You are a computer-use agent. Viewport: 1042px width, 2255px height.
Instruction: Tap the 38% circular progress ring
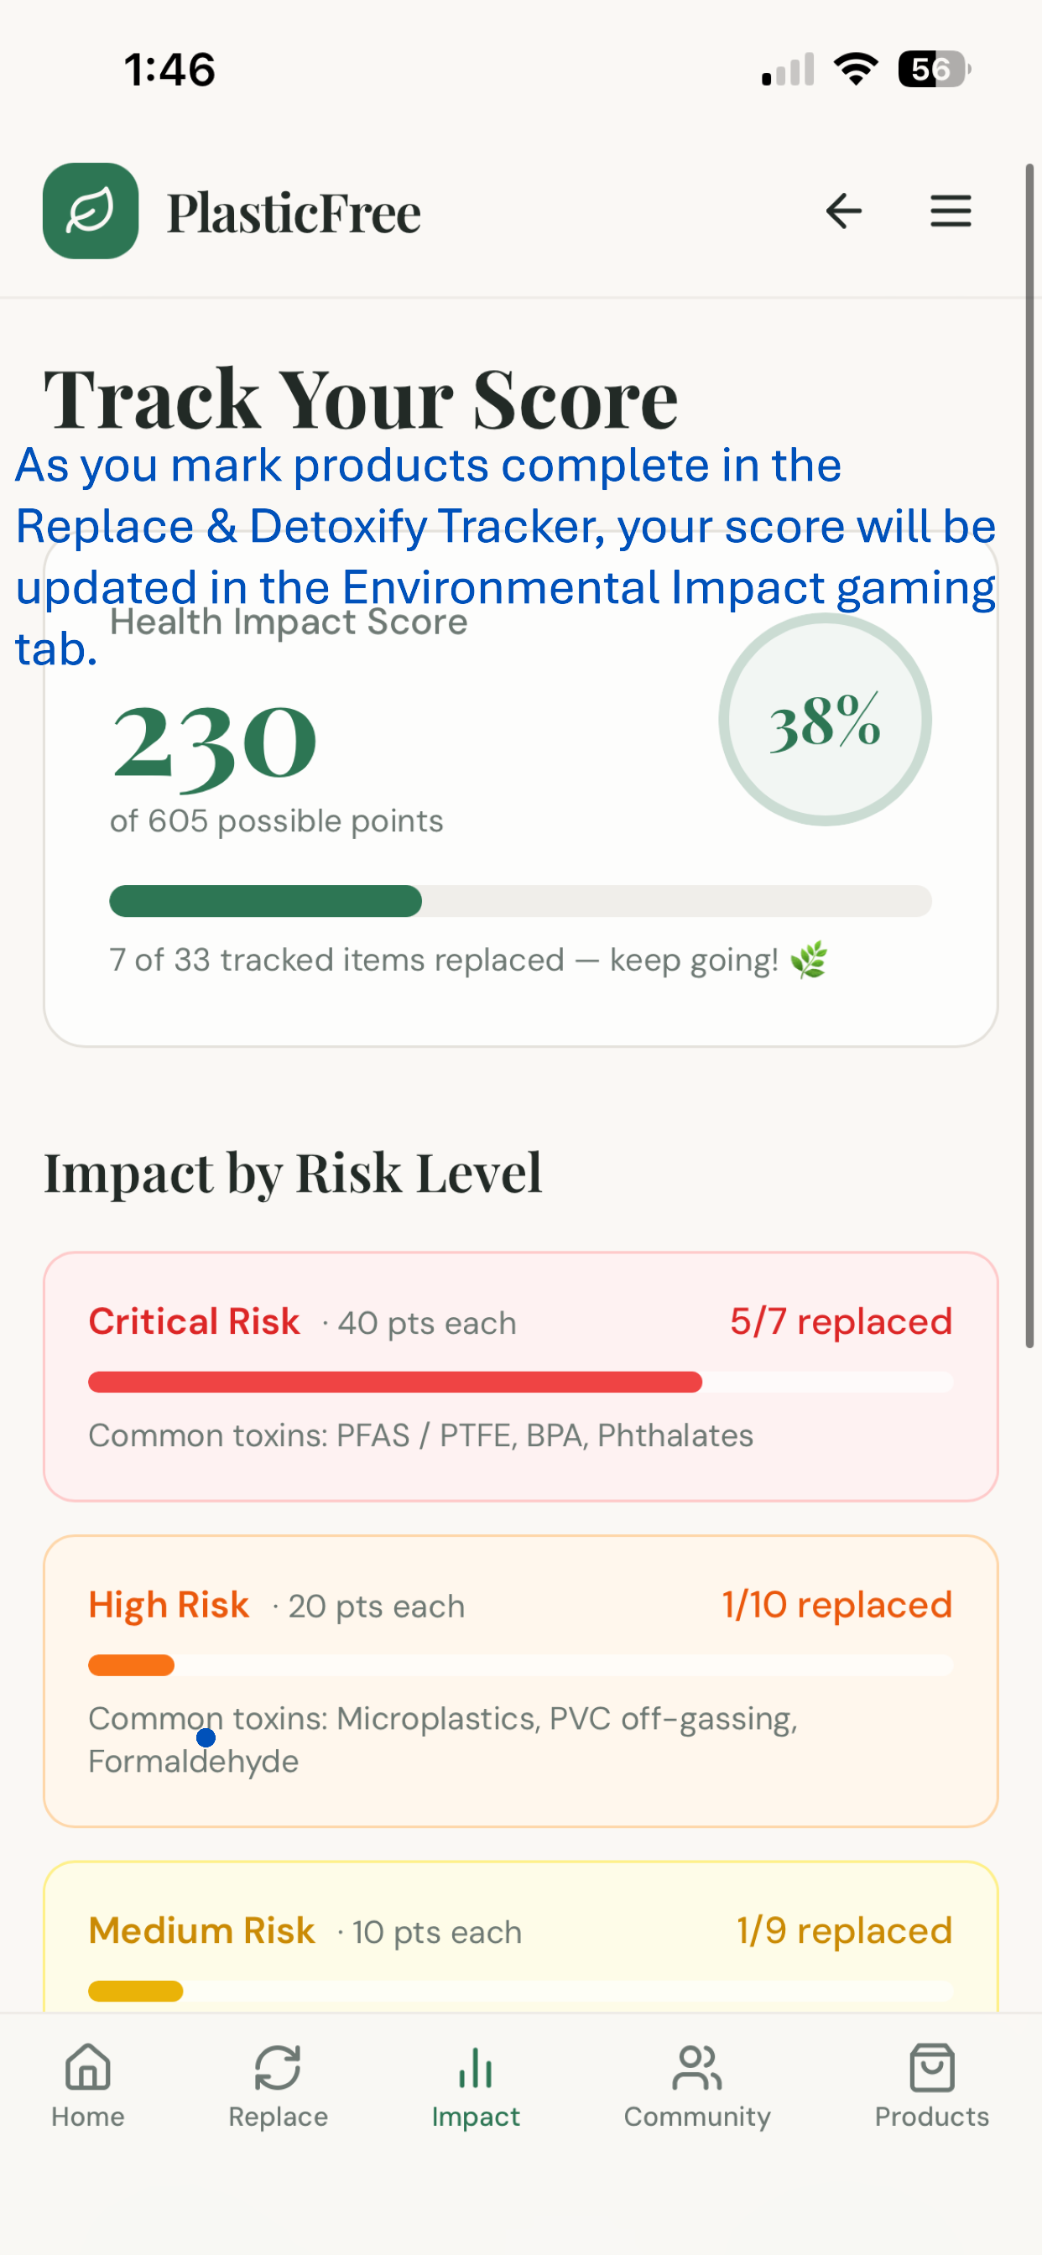click(x=825, y=719)
